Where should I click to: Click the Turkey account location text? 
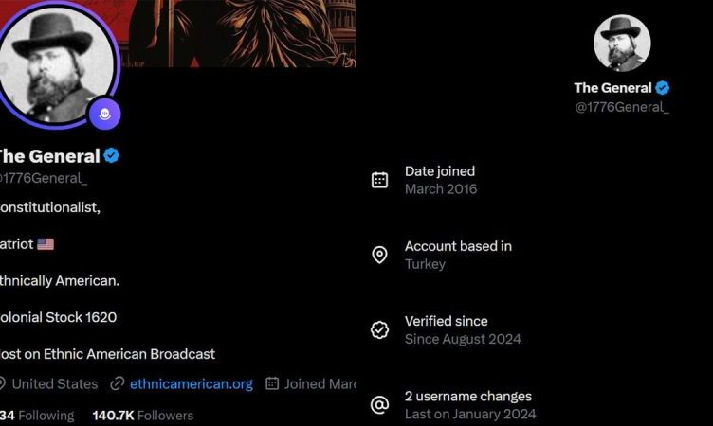tap(425, 264)
